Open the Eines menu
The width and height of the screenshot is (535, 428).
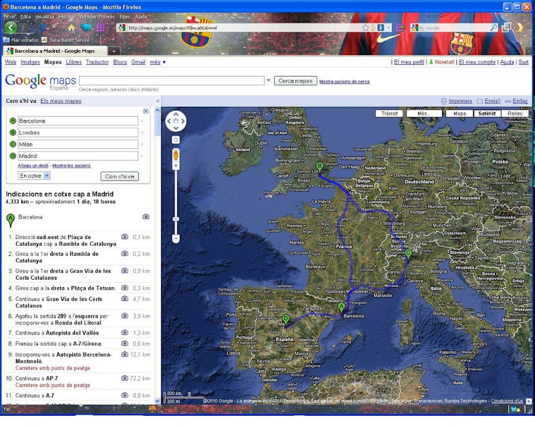click(125, 17)
